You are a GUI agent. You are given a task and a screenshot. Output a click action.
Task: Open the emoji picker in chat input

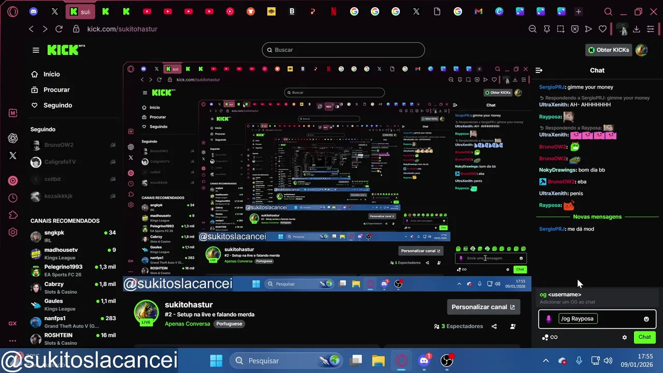(x=646, y=319)
